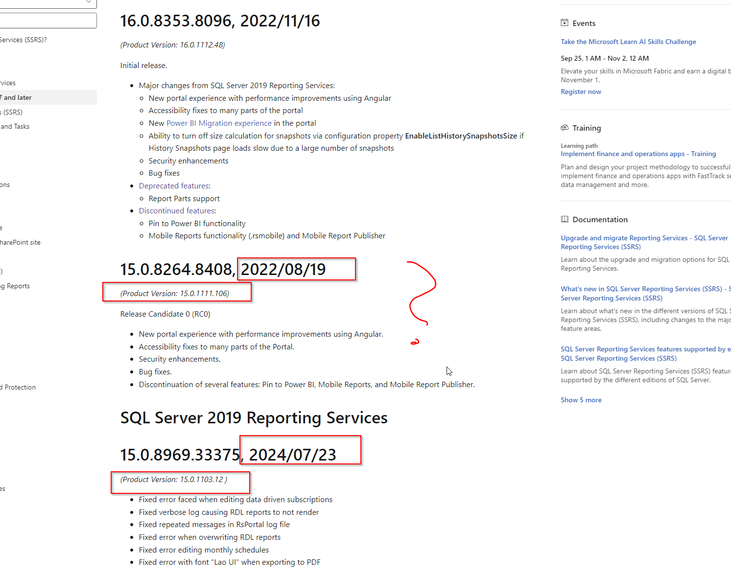731x577 pixels.
Task: Click the Documentation book icon
Action: (x=565, y=219)
